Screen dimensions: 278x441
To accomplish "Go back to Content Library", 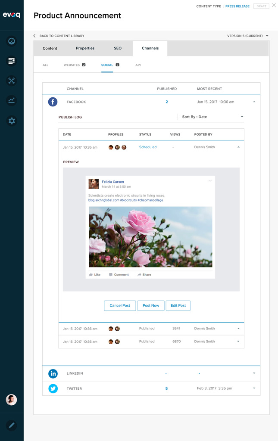I will pos(62,36).
